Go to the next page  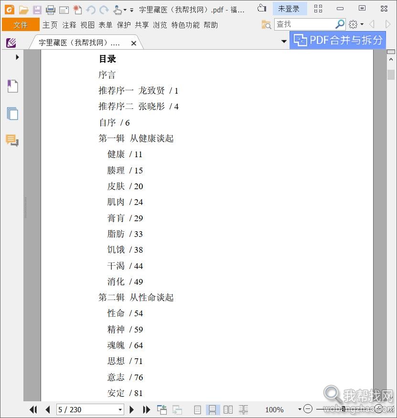(x=131, y=409)
